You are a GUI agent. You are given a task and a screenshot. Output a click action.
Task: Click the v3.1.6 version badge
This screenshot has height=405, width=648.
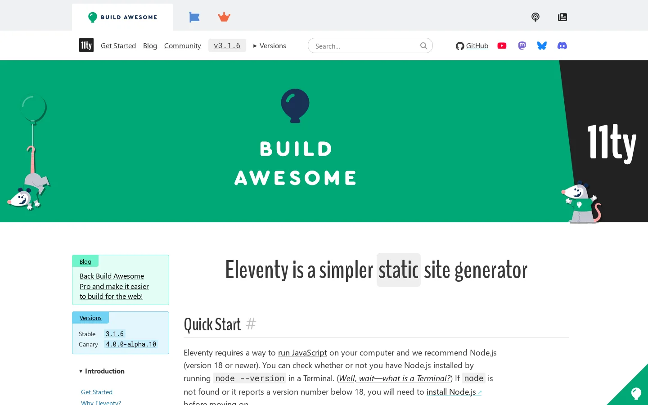click(227, 45)
